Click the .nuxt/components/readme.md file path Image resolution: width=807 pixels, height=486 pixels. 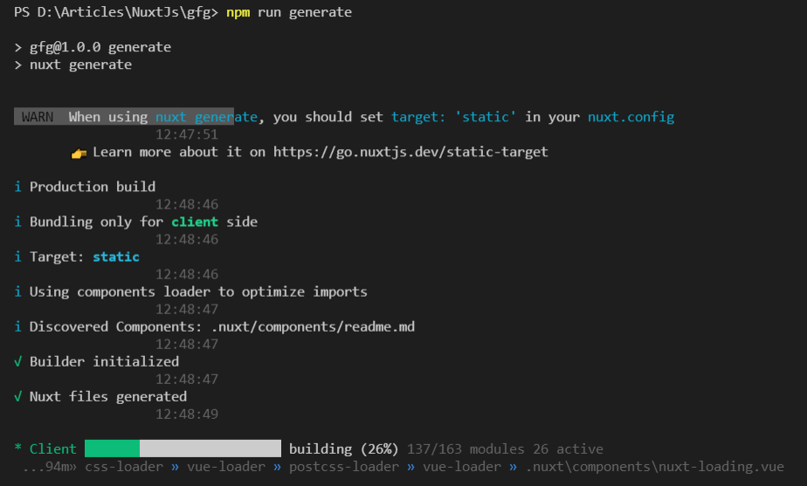313,326
